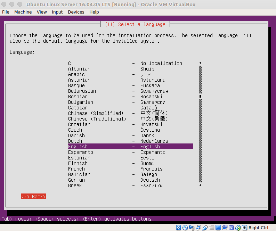Select the Finnish language row

(x=130, y=163)
